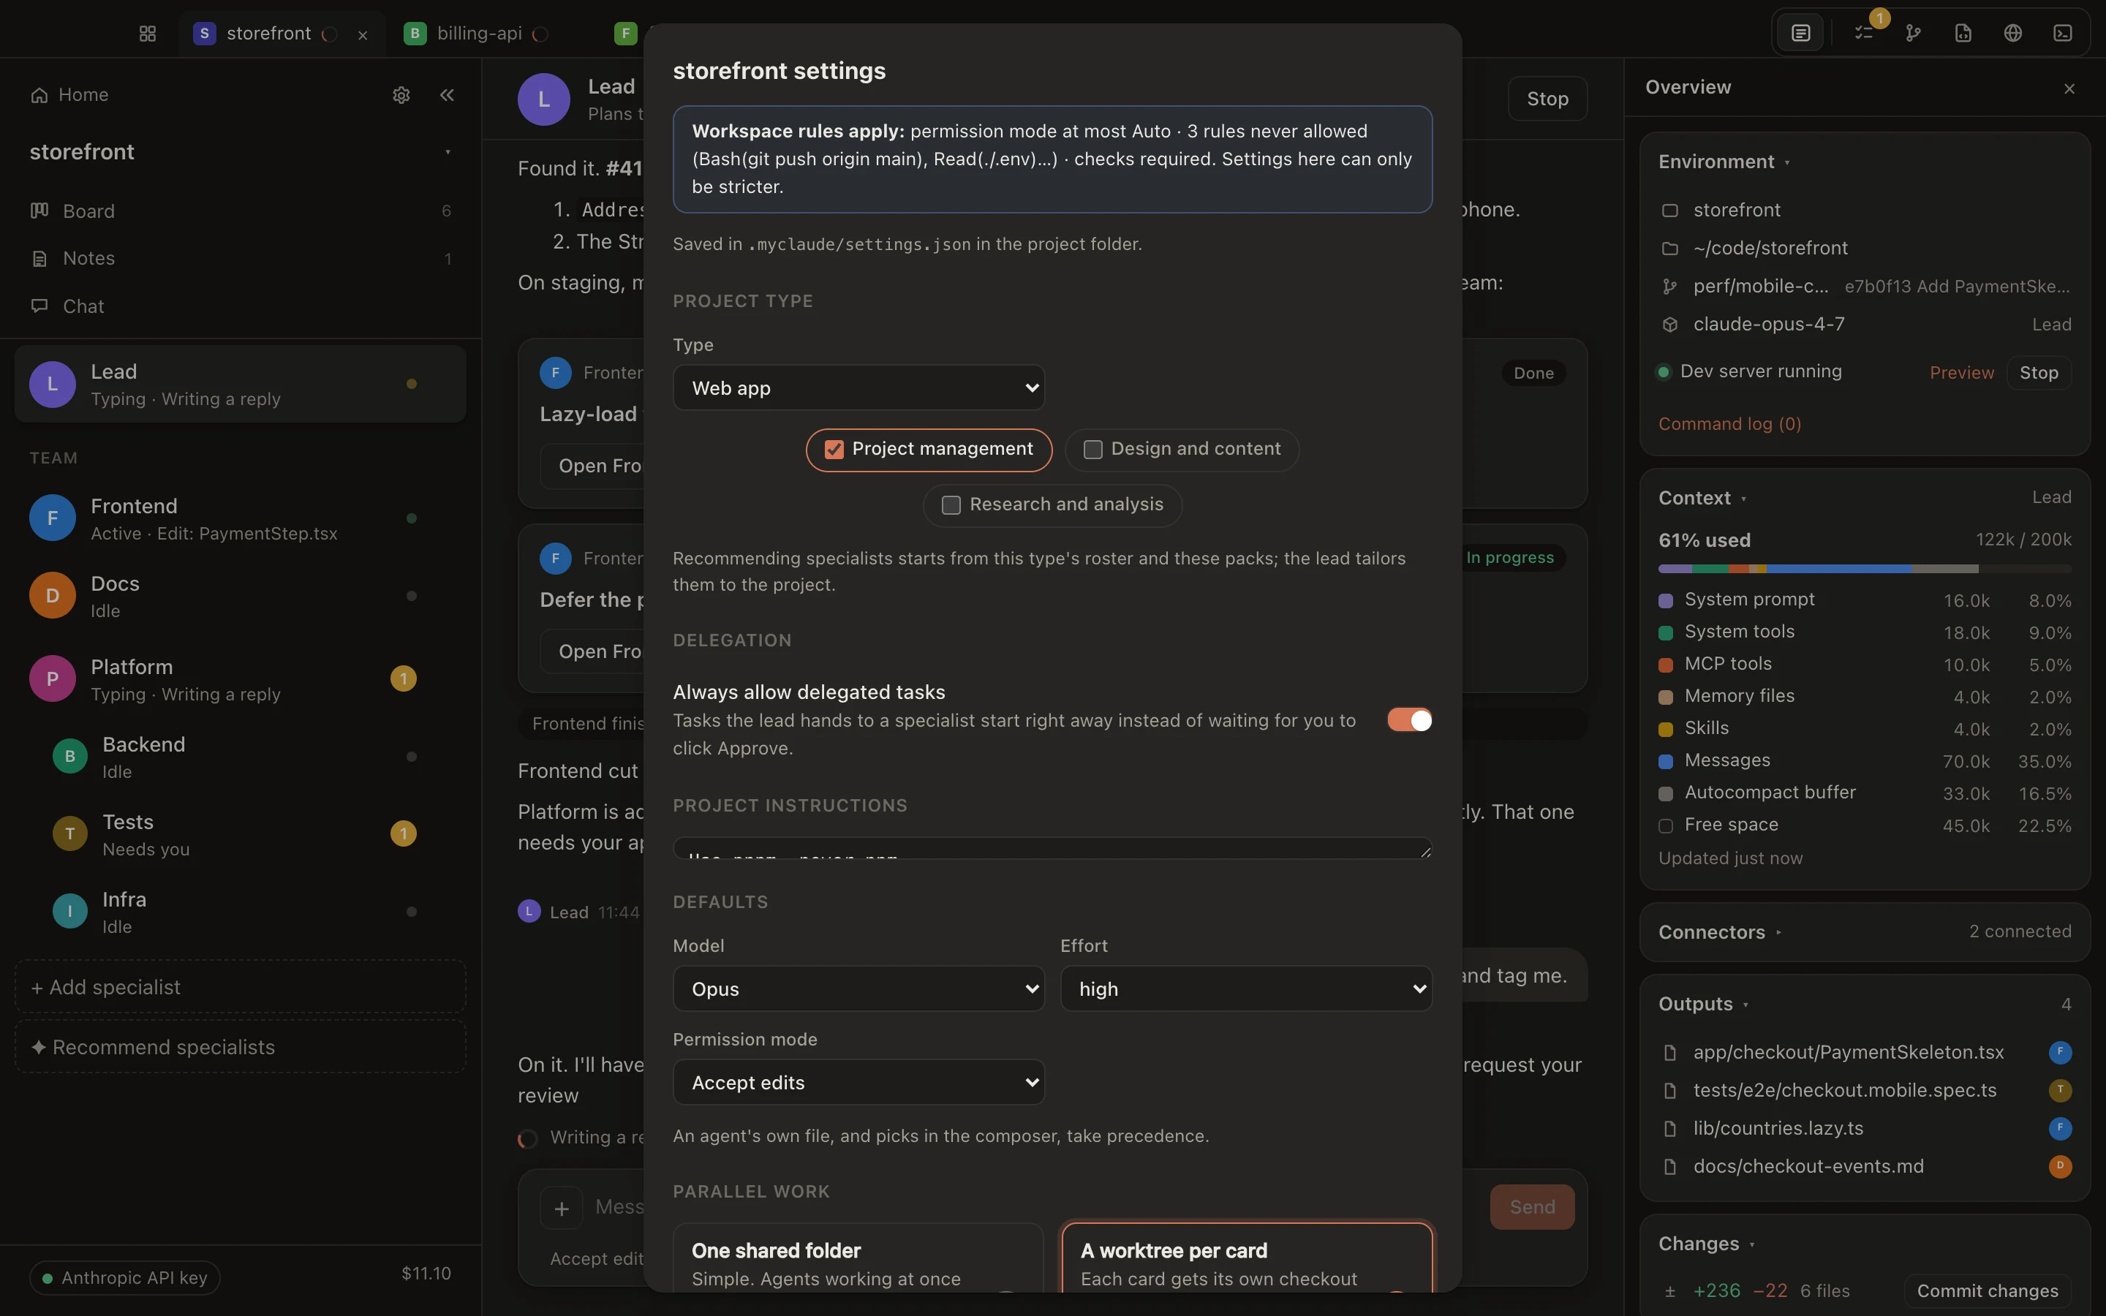This screenshot has width=2106, height=1316.
Task: Open Notes in the sidebar
Action: pos(240,259)
